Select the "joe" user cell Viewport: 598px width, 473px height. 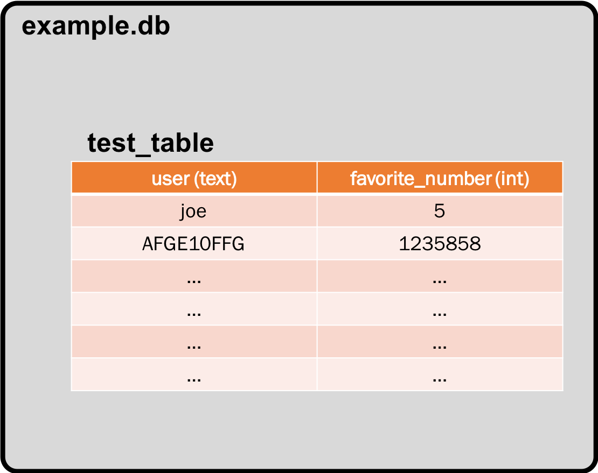click(x=193, y=211)
